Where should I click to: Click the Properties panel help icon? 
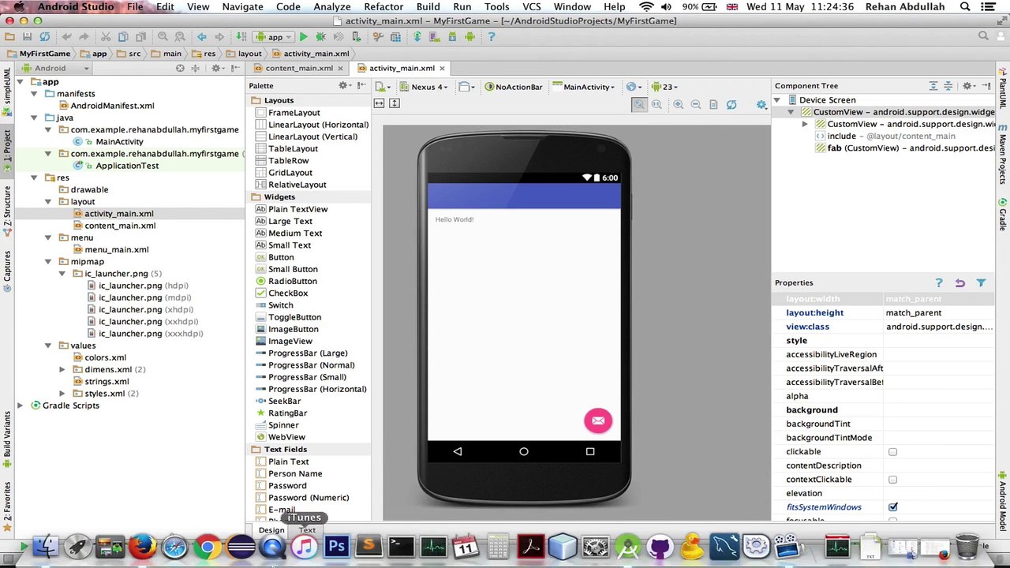coord(939,282)
